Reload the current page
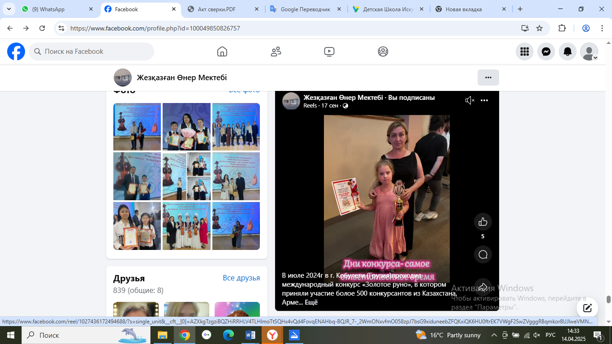 [x=42, y=28]
